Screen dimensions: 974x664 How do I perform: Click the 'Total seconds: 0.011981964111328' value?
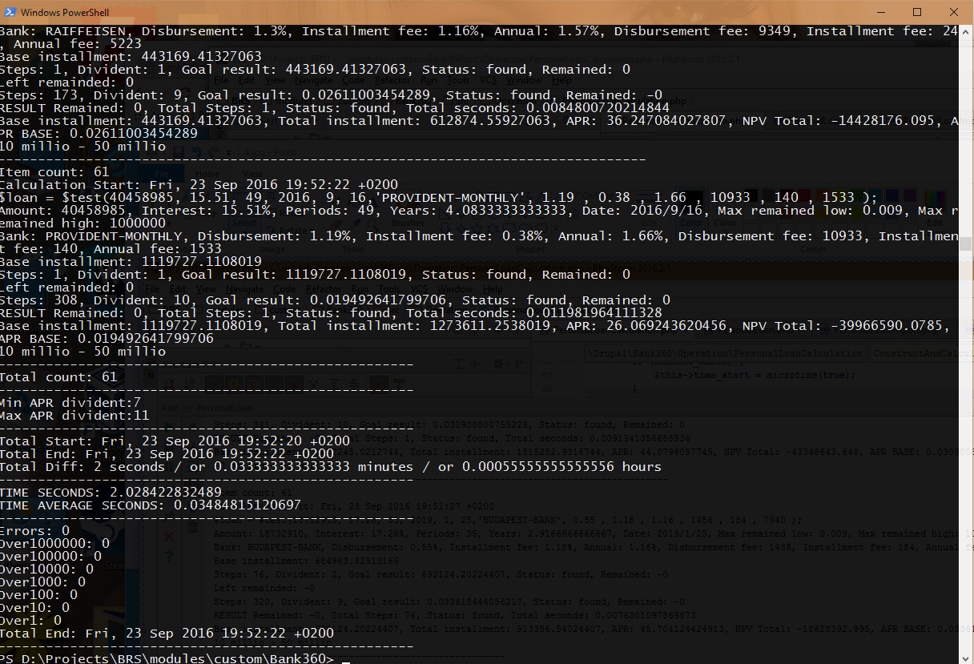[x=534, y=313]
